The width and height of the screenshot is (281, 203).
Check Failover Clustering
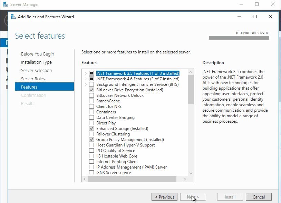[x=91, y=134]
